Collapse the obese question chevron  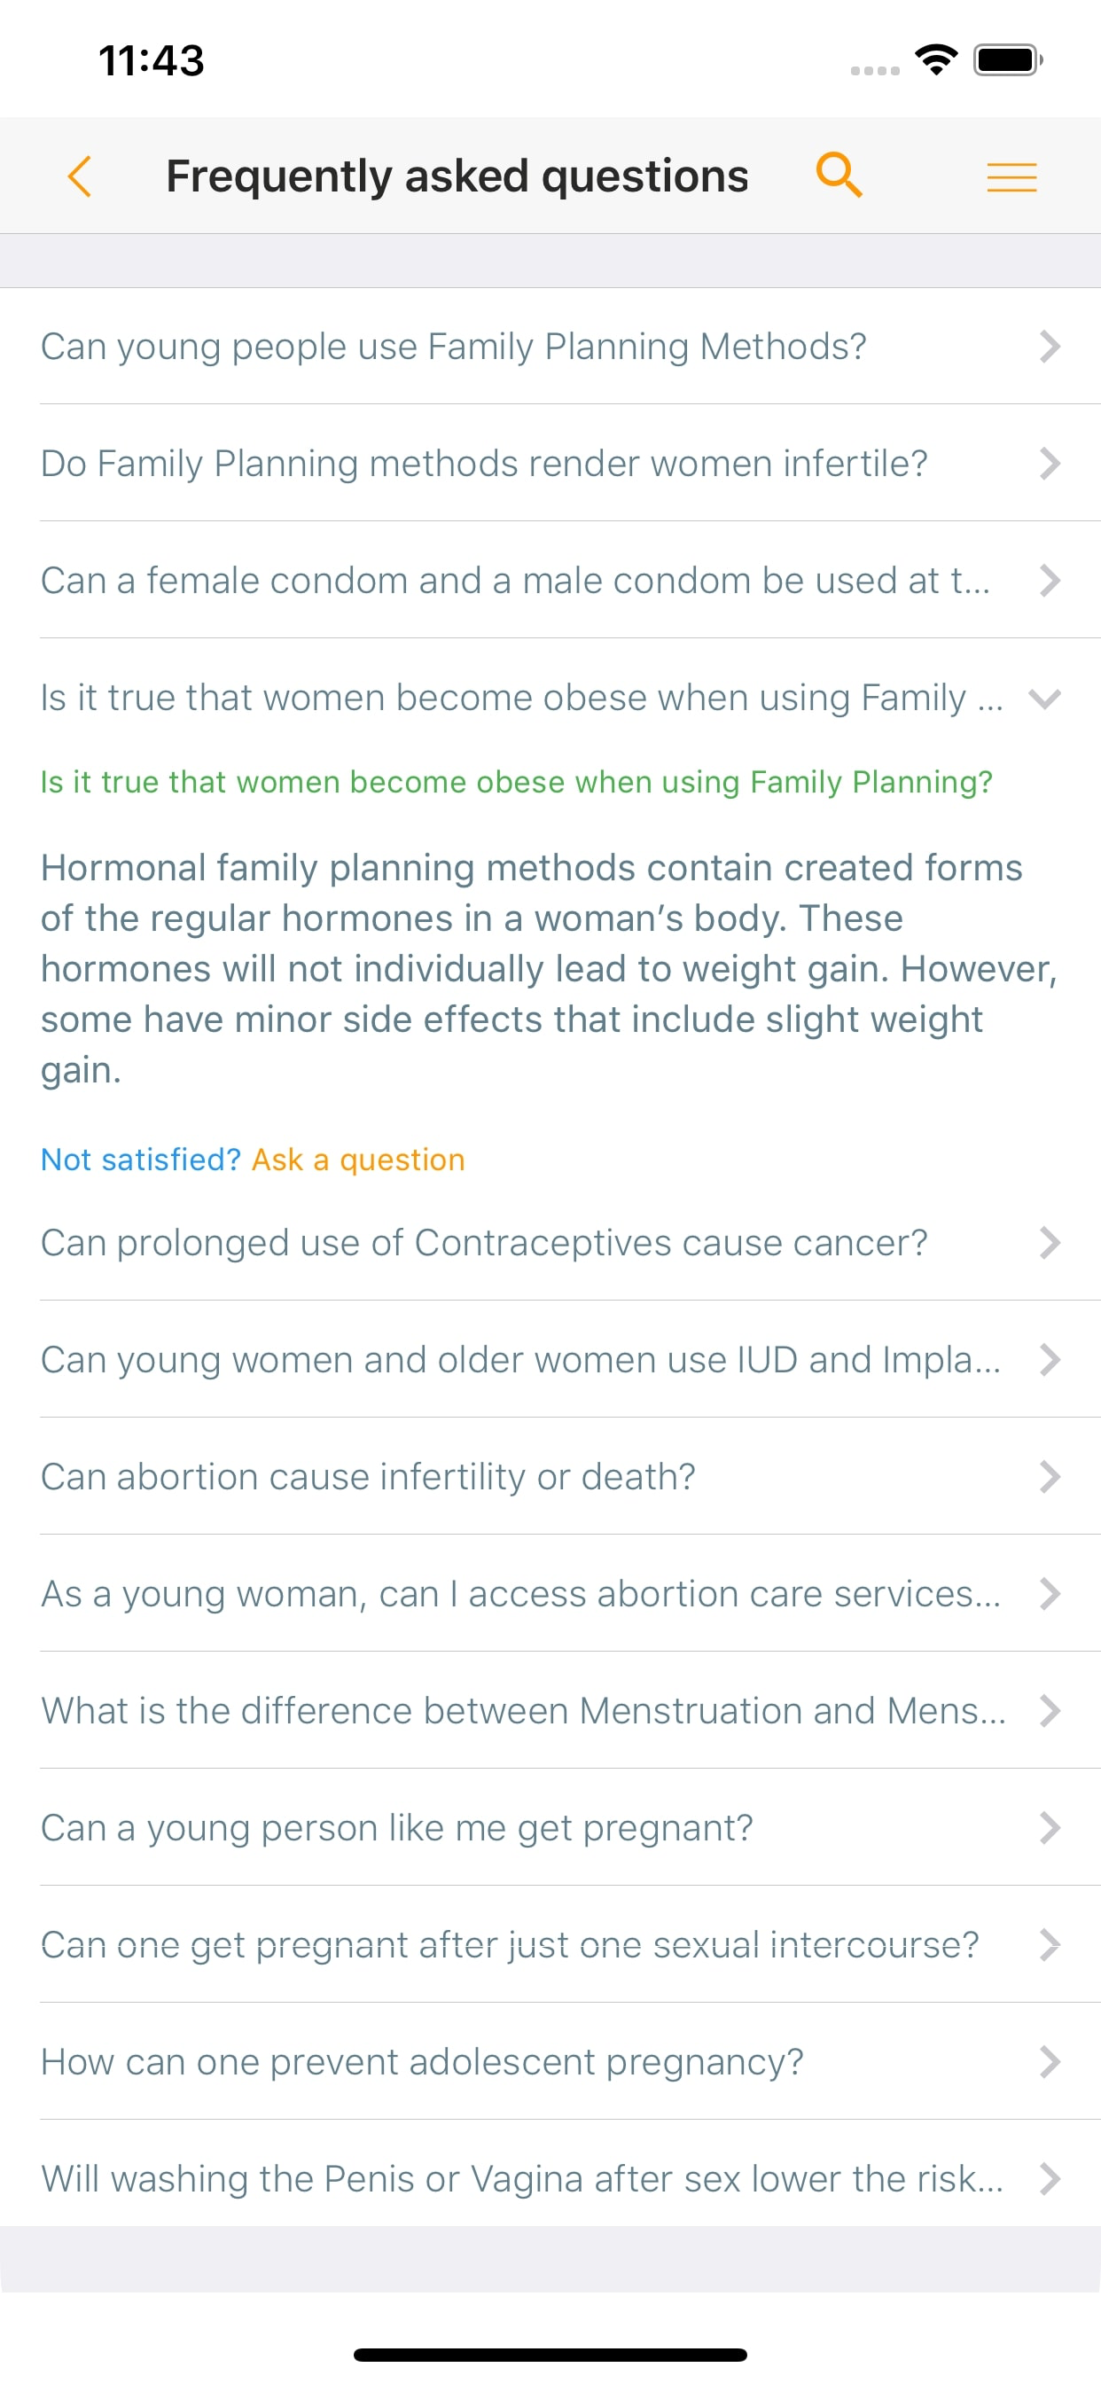[x=1044, y=699]
